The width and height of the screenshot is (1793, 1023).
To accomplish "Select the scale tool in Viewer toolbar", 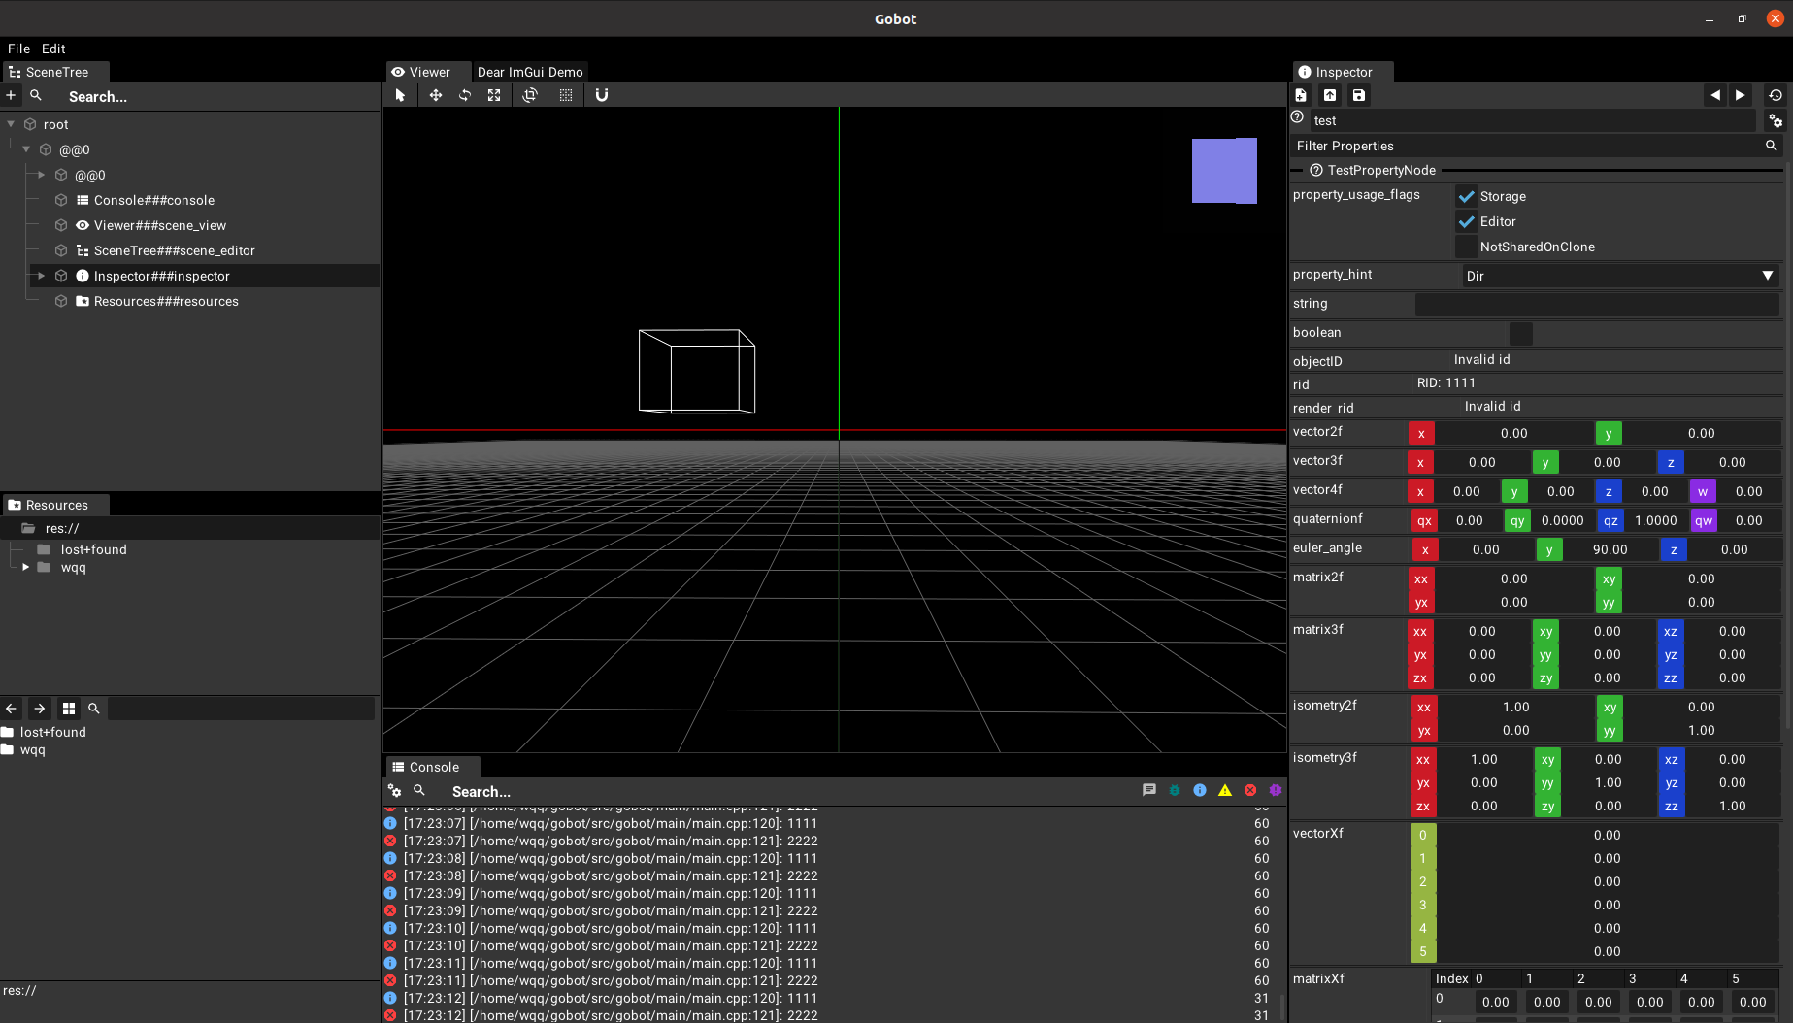I will (x=494, y=95).
